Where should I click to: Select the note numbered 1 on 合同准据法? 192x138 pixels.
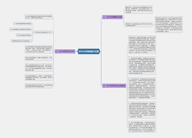click(142, 66)
